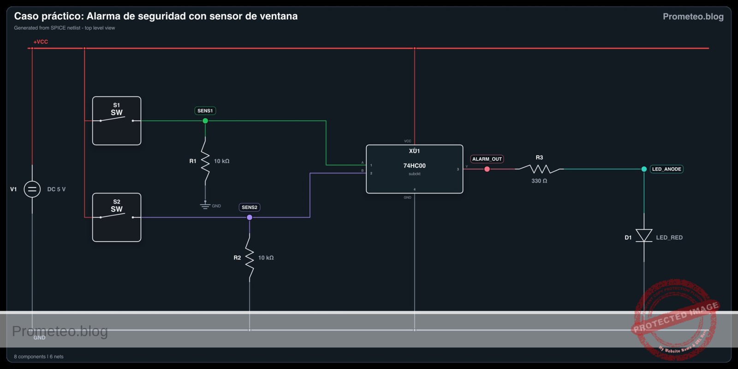Viewport: 738px width, 369px height.
Task: Click the LED_RED label text
Action: point(669,238)
